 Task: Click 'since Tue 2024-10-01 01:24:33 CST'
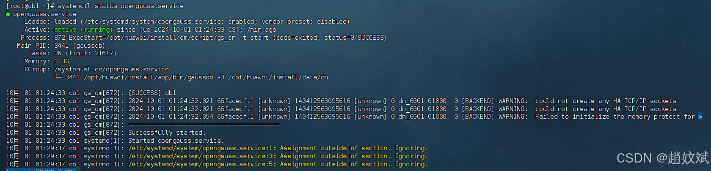click(x=178, y=30)
